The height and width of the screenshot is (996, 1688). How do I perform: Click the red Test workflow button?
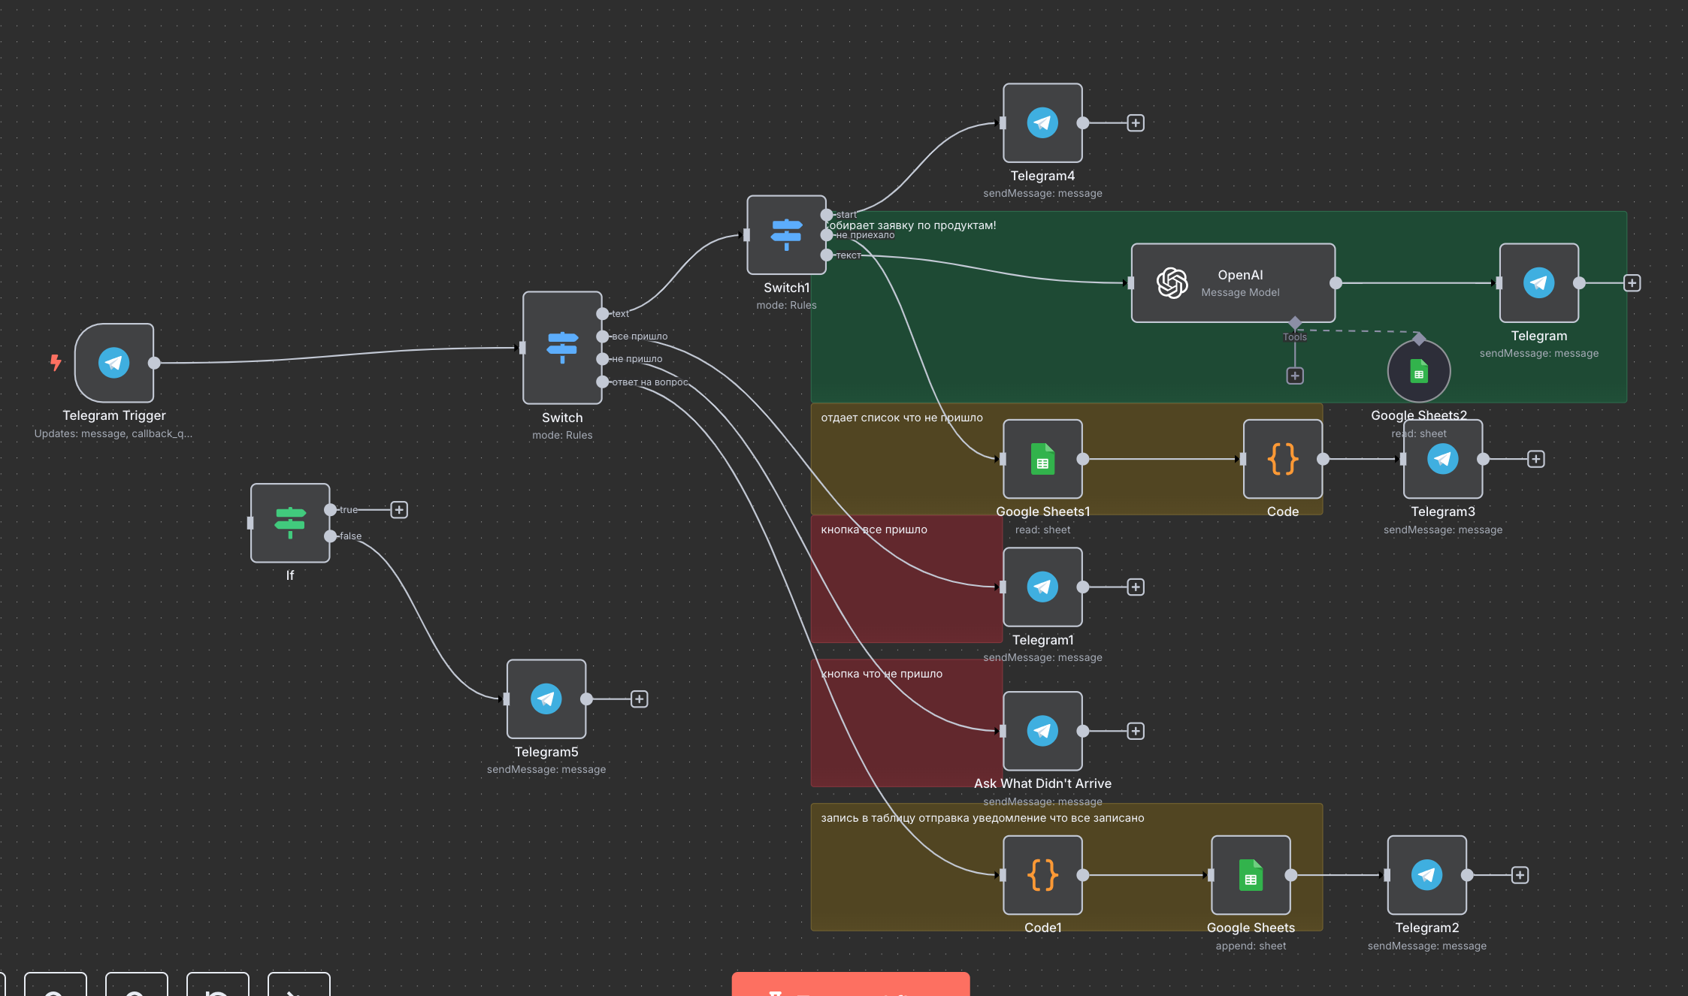tap(850, 985)
